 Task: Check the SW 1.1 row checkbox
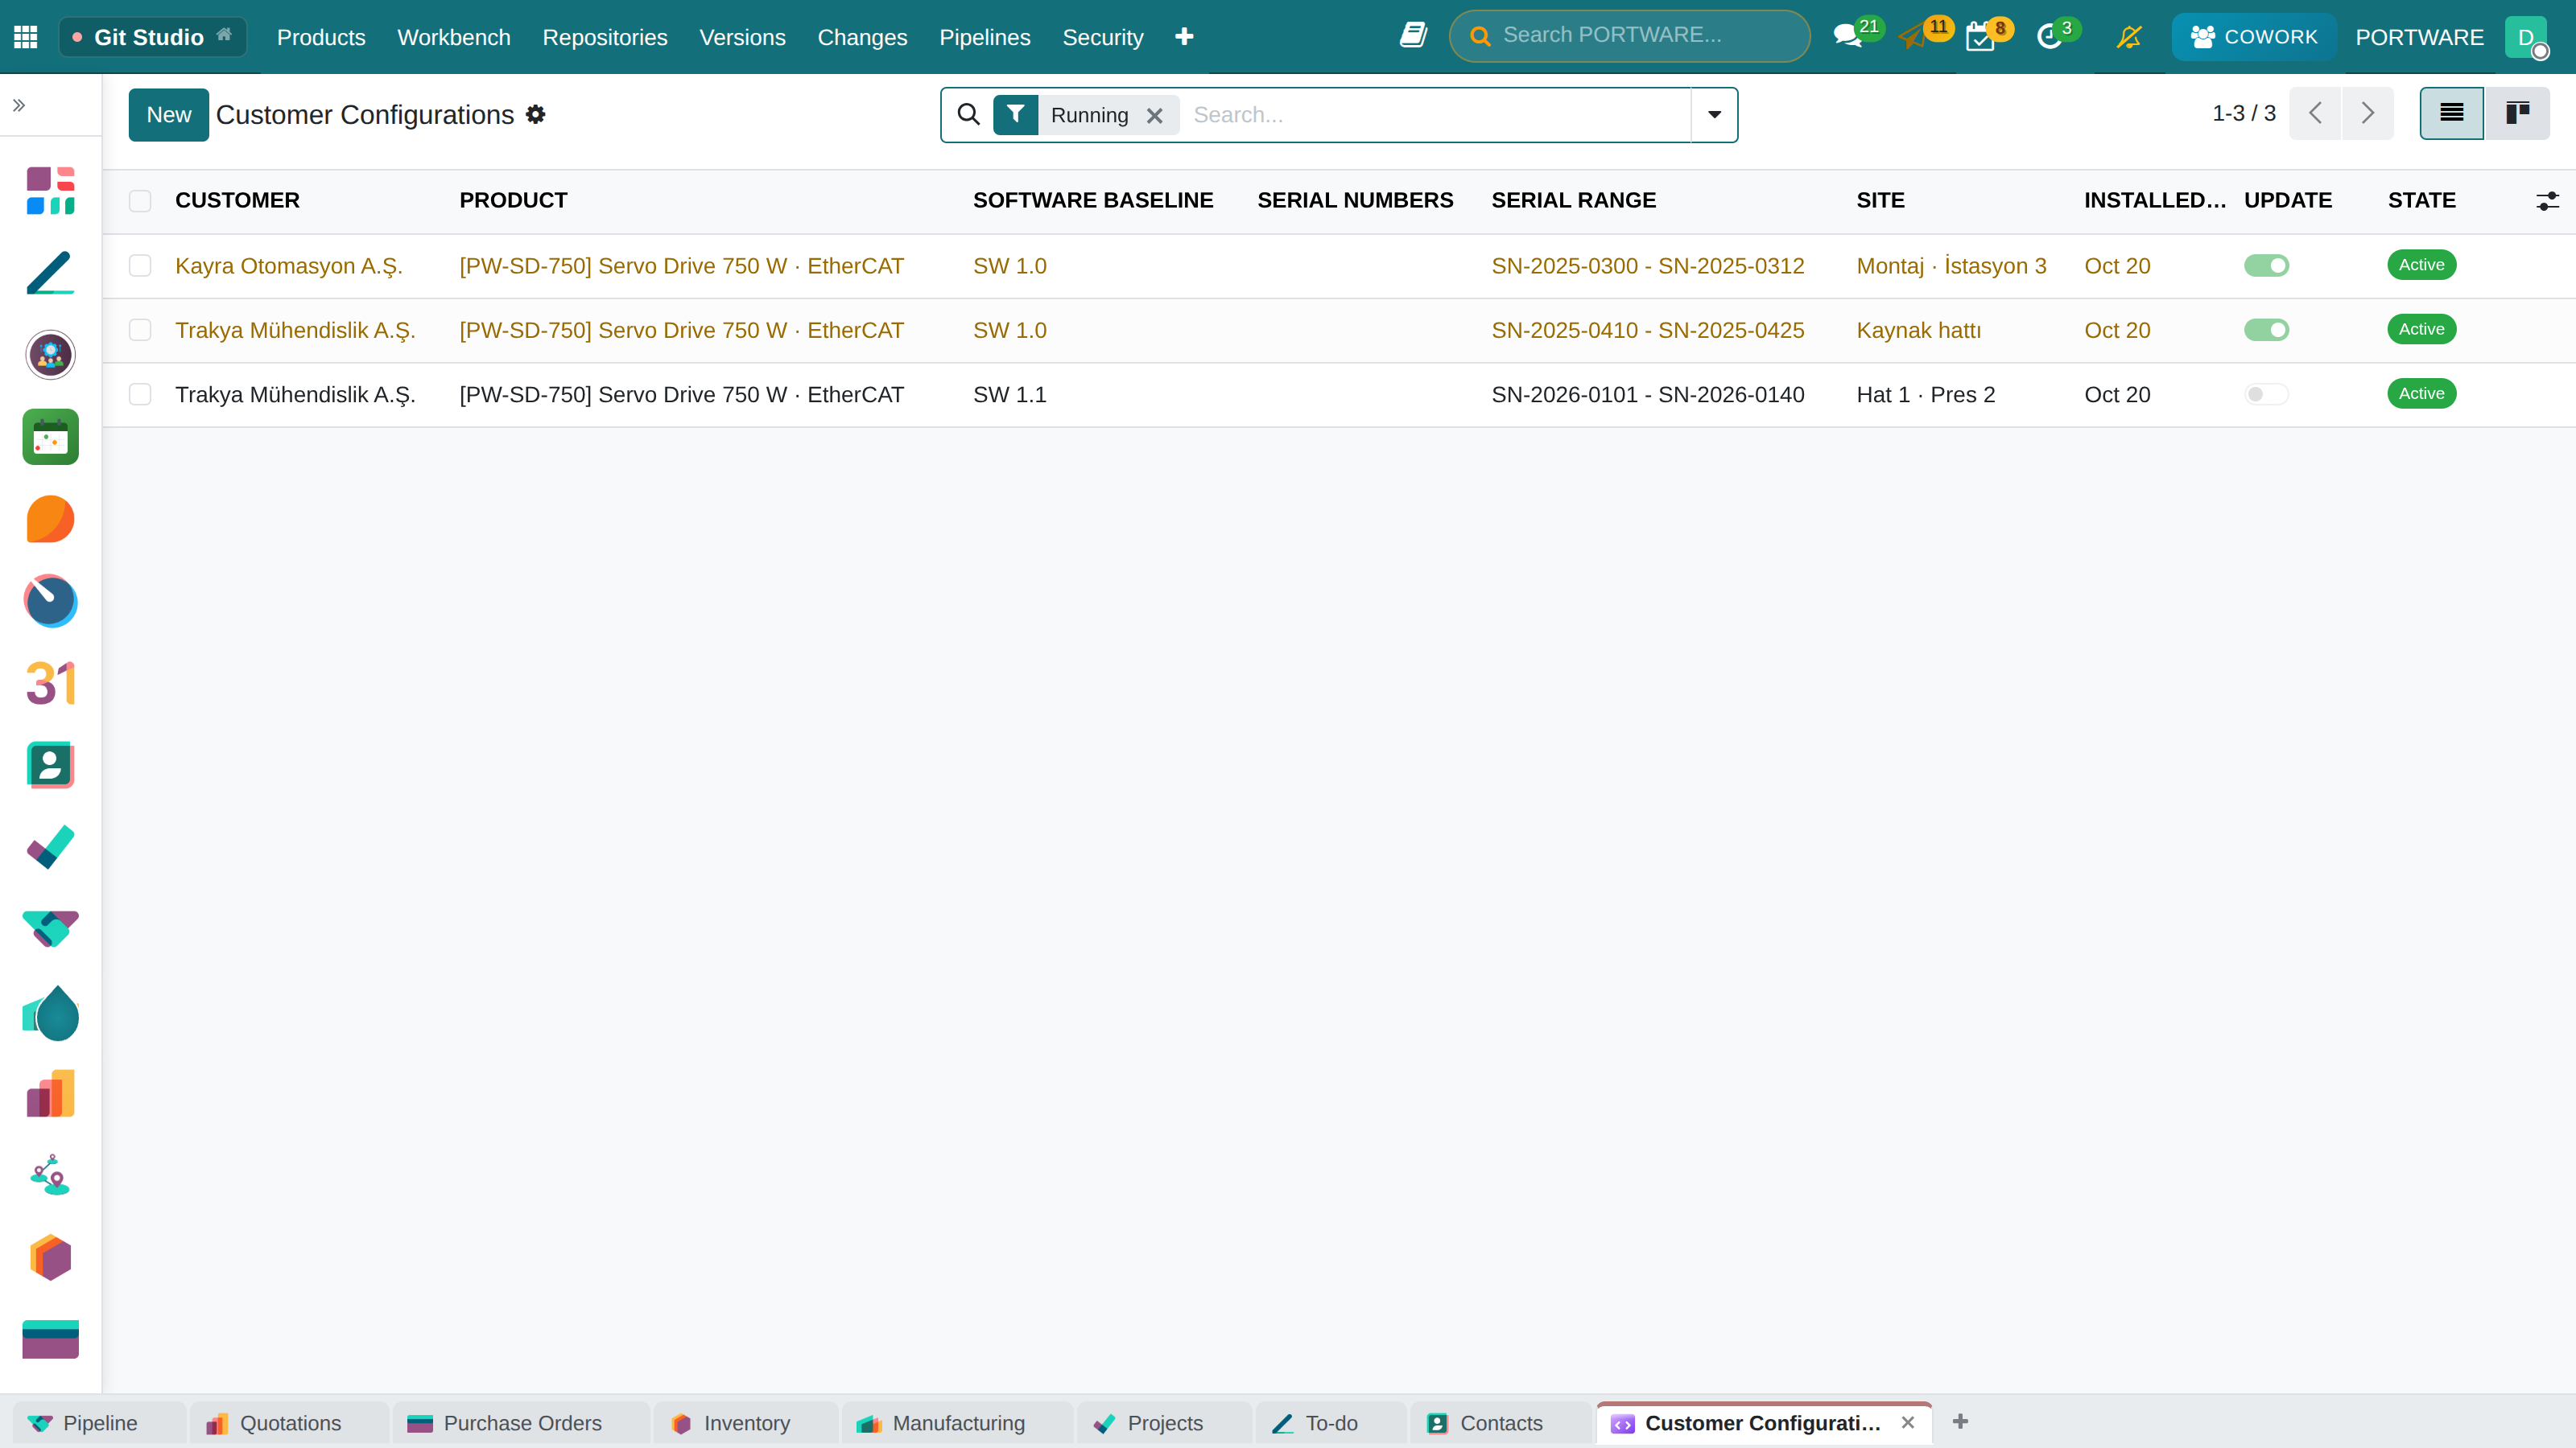pyautogui.click(x=140, y=395)
